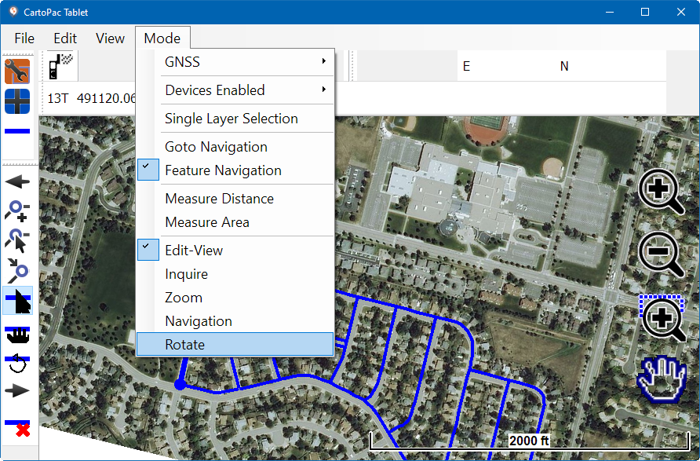Screen dimensions: 700x461
Task: Click the blue crosshair grid icon
Action: [17, 101]
